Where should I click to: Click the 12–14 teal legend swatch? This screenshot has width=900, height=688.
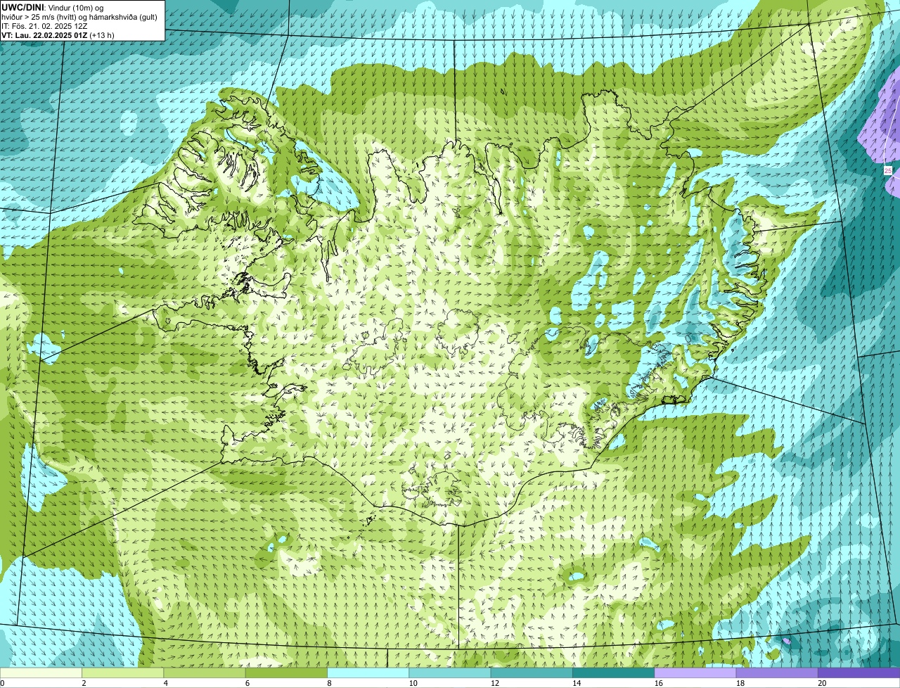pos(532,673)
